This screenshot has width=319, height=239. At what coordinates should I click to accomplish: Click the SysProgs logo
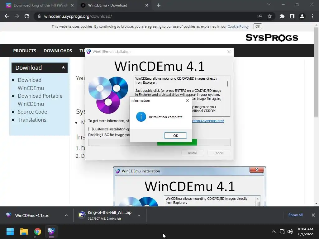point(272,38)
